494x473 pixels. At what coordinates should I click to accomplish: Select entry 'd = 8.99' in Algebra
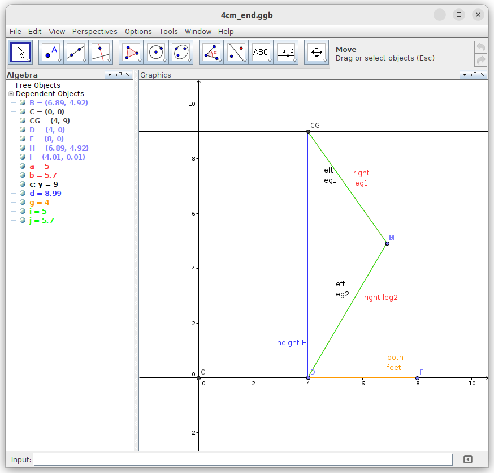click(45, 193)
